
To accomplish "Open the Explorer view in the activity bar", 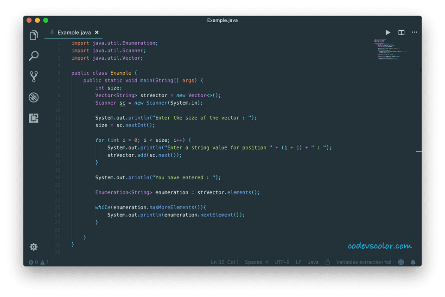I will tap(33, 35).
